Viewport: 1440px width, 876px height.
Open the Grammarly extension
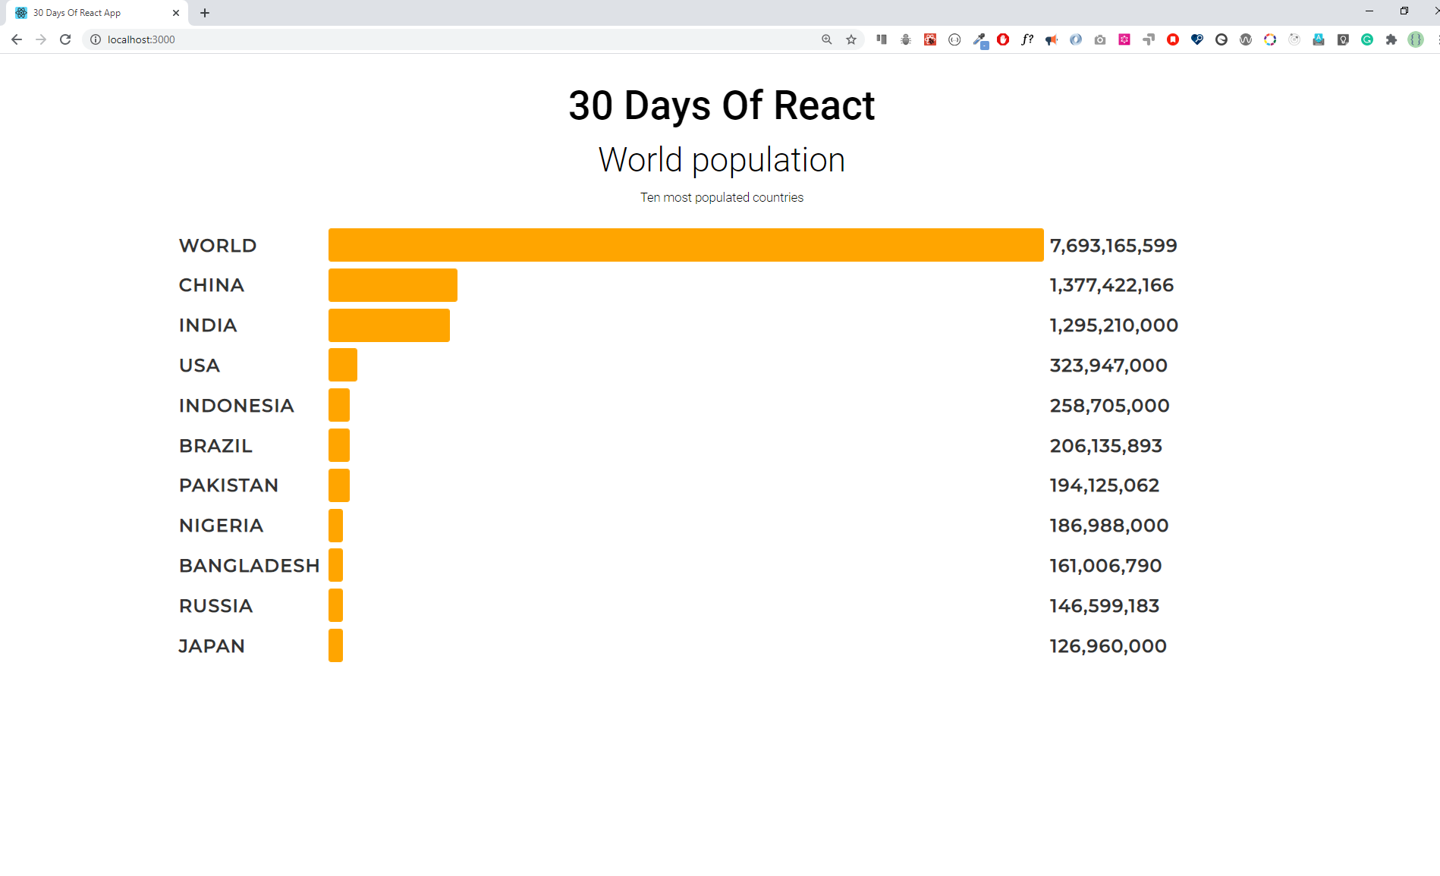(1368, 39)
